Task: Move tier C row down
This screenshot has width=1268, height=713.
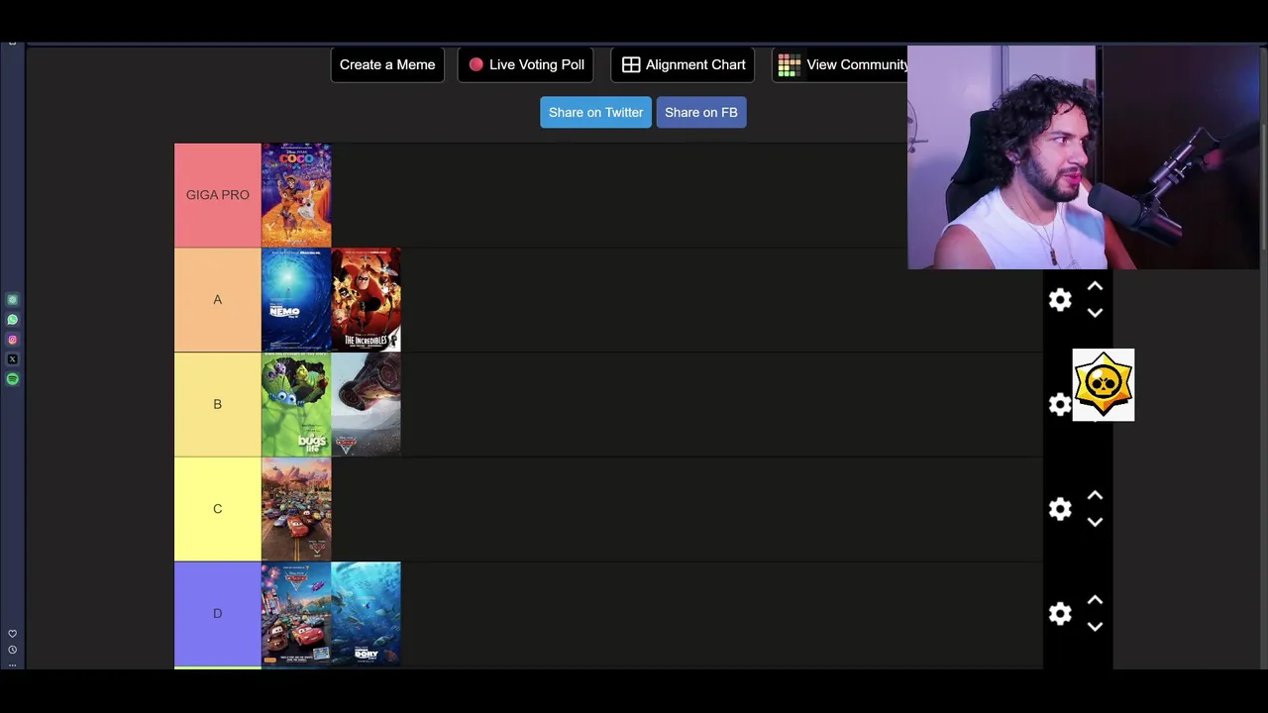Action: tap(1095, 522)
